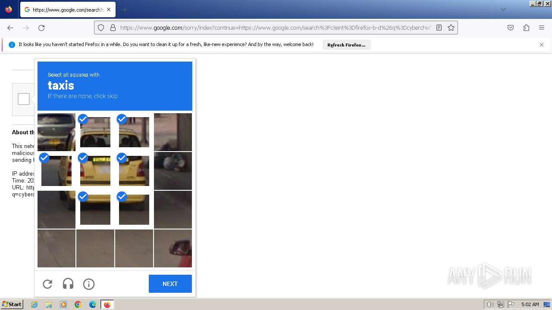Image resolution: width=552 pixels, height=310 pixels.
Task: Bookmark this page with star icon
Action: pos(451,28)
